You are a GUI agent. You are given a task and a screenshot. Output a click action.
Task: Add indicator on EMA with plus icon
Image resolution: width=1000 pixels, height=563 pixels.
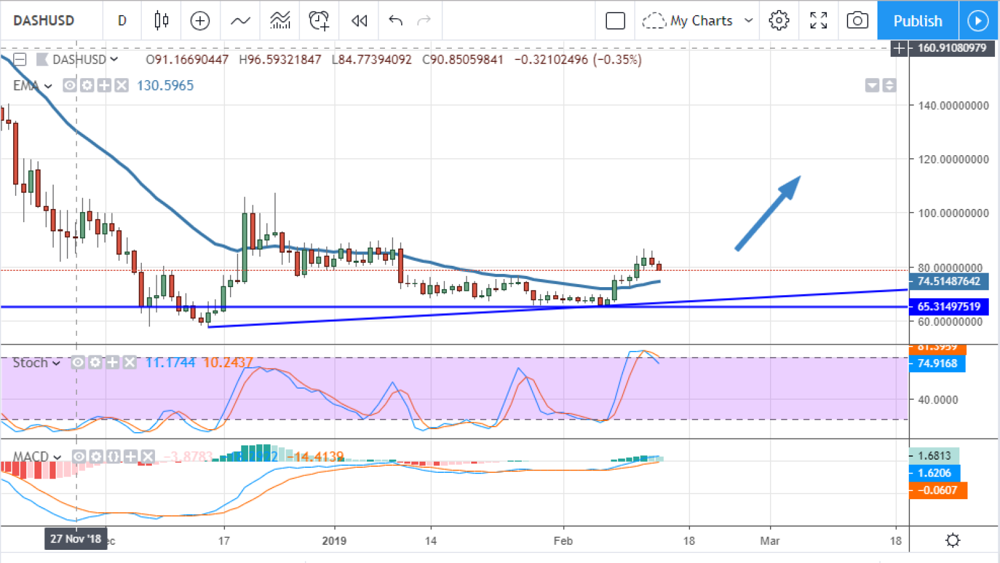tap(104, 85)
